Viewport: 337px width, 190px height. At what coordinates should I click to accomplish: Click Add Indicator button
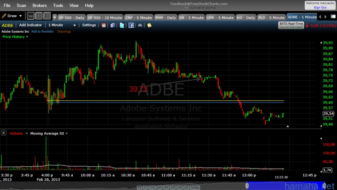point(31,25)
